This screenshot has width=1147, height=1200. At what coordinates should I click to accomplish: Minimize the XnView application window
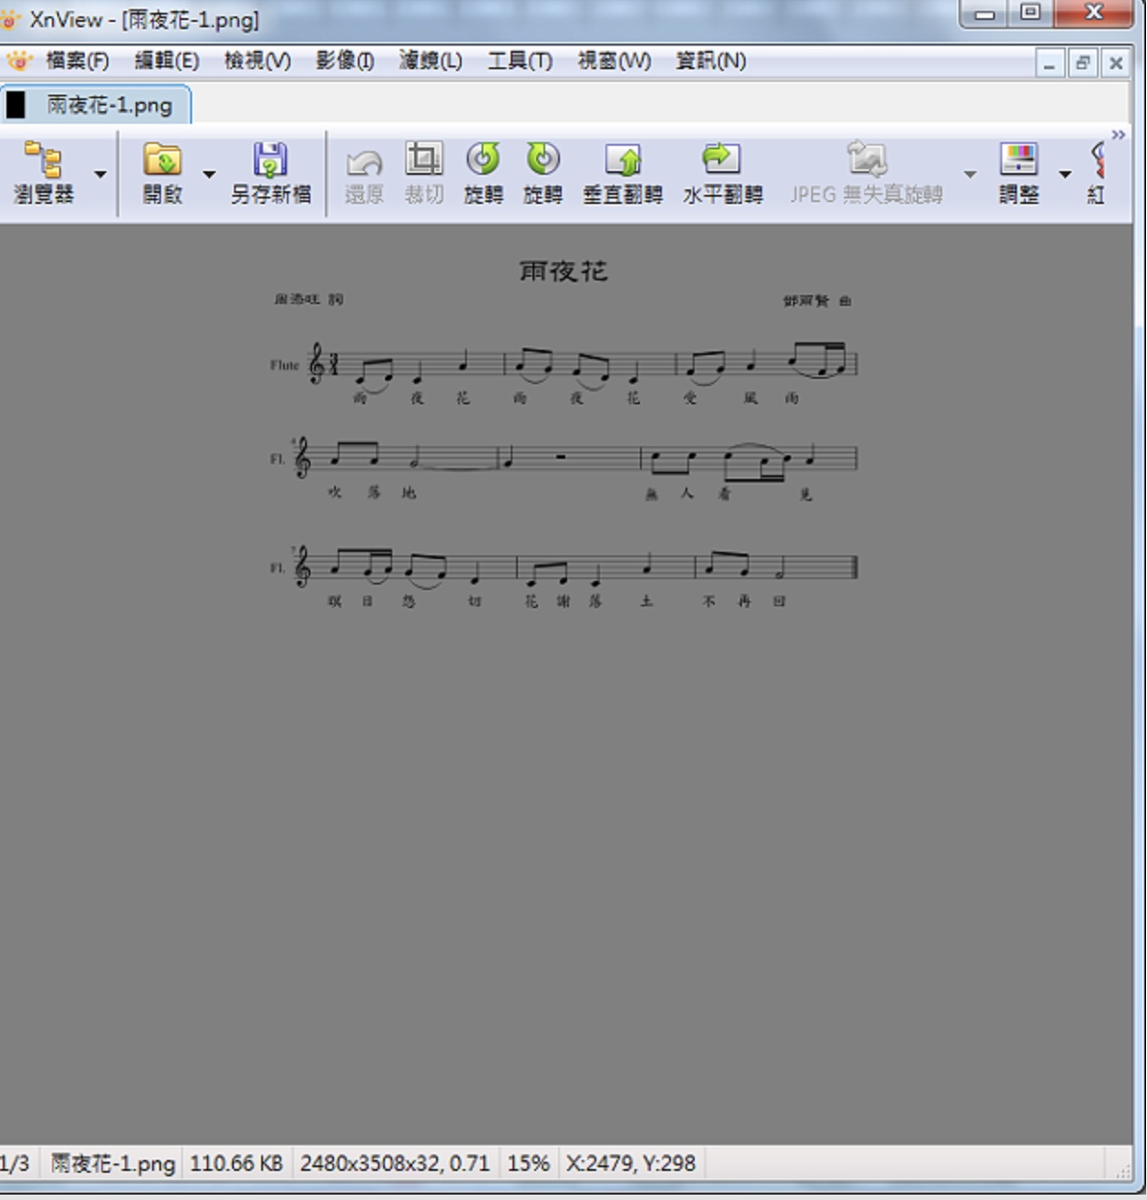(x=985, y=14)
